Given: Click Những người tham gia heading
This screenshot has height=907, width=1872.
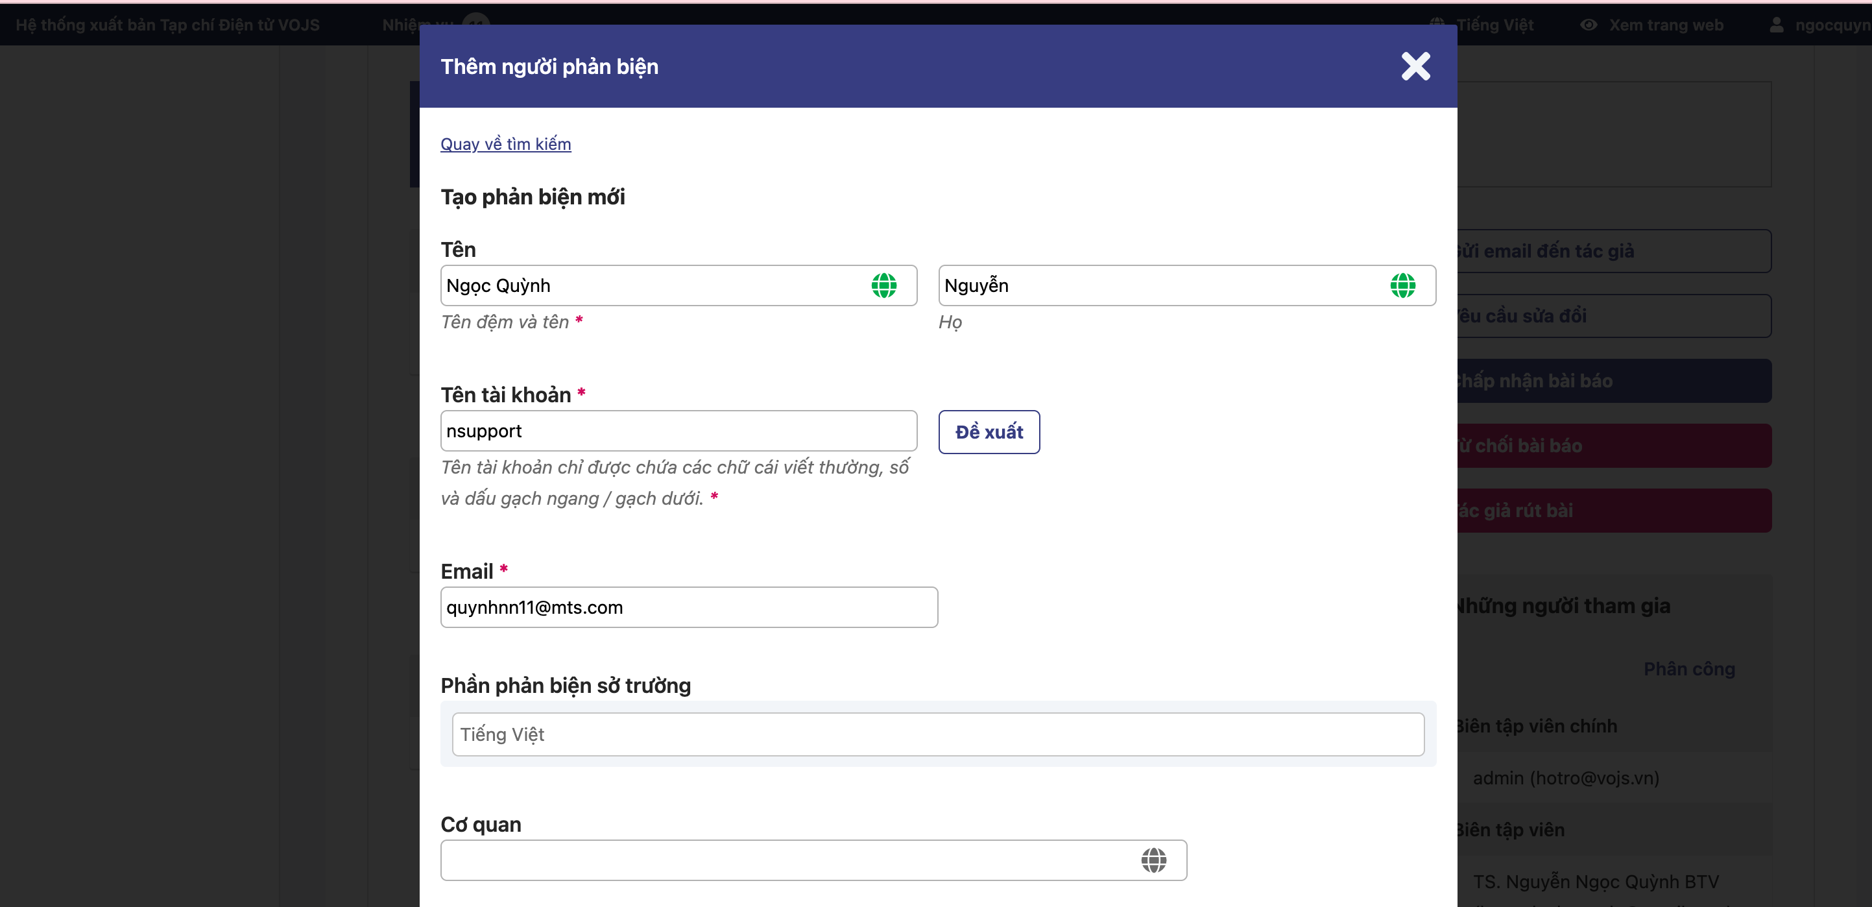Looking at the screenshot, I should [x=1564, y=605].
